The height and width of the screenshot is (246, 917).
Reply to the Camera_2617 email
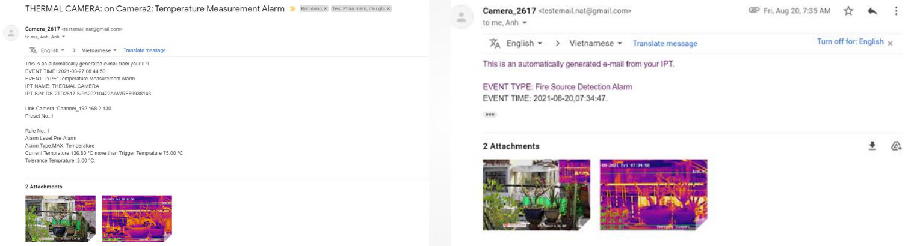[872, 11]
